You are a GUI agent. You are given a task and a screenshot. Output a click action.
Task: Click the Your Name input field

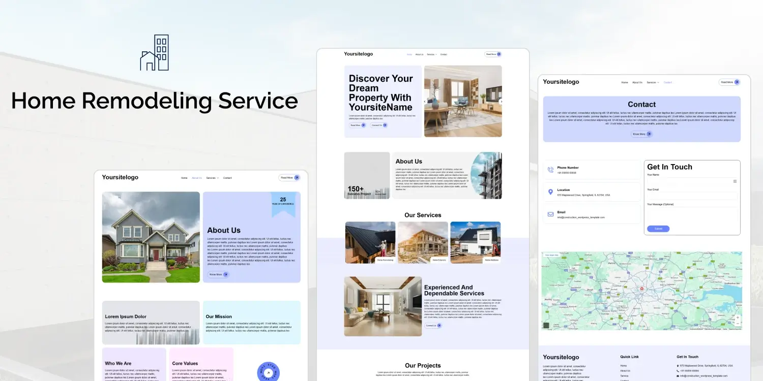coord(692,181)
